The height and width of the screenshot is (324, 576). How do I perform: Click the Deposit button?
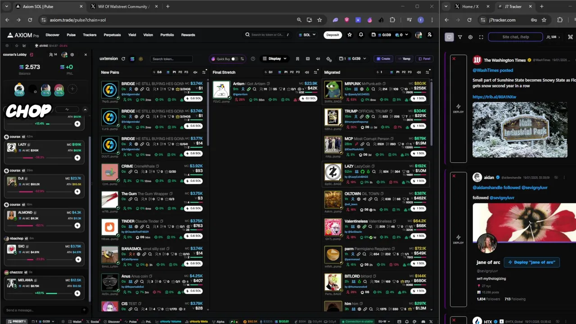[x=333, y=35]
